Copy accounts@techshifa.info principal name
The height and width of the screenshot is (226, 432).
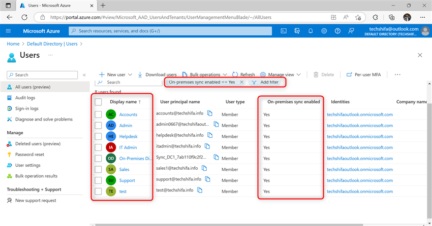point(210,113)
